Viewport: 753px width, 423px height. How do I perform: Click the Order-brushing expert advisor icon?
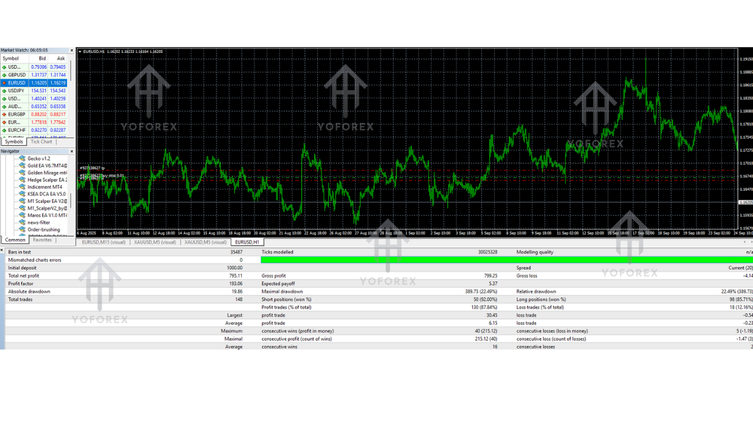pos(22,230)
